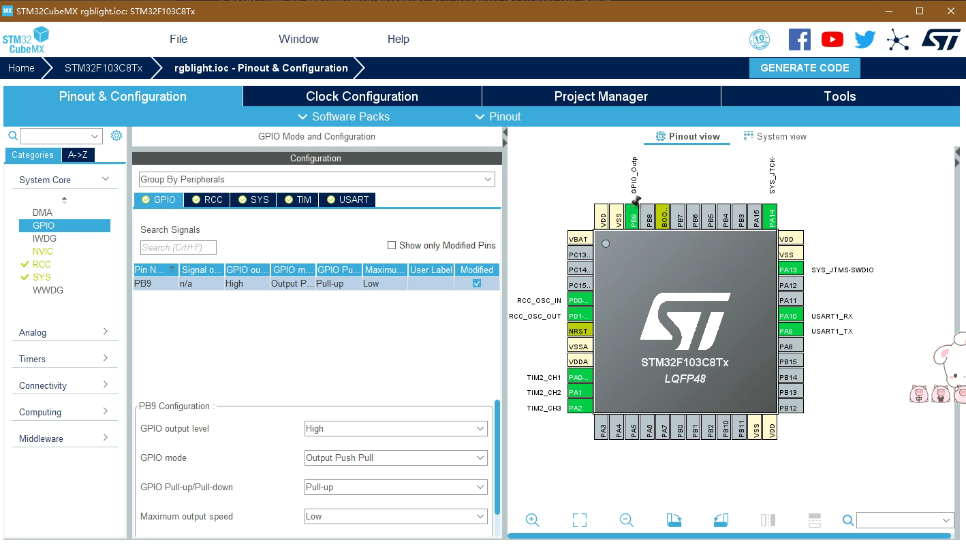966x544 pixels.
Task: Click the categories search magnifier icon
Action: pyautogui.click(x=12, y=136)
